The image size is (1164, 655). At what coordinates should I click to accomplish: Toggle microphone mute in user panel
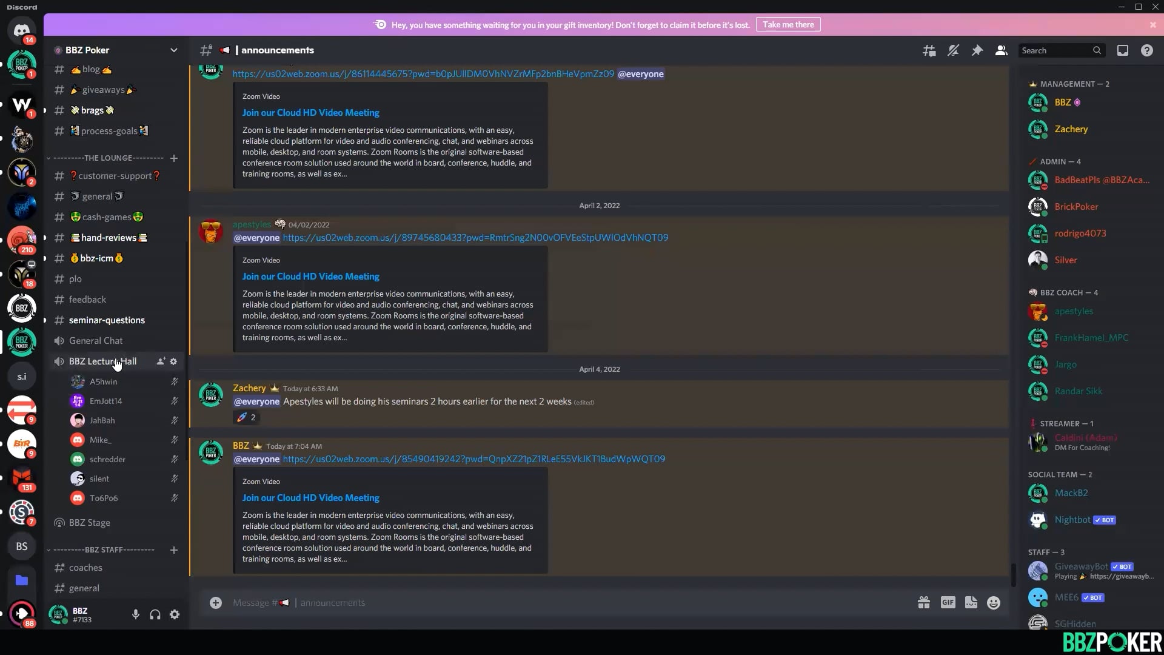point(136,614)
